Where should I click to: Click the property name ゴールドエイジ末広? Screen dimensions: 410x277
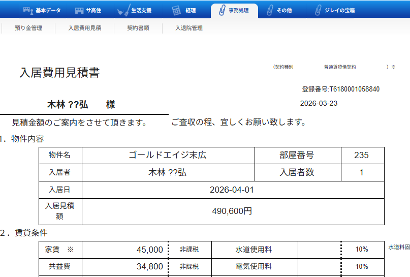(x=168, y=156)
